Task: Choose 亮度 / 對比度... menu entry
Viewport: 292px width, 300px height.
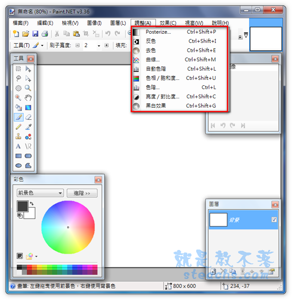Action: pos(180,96)
